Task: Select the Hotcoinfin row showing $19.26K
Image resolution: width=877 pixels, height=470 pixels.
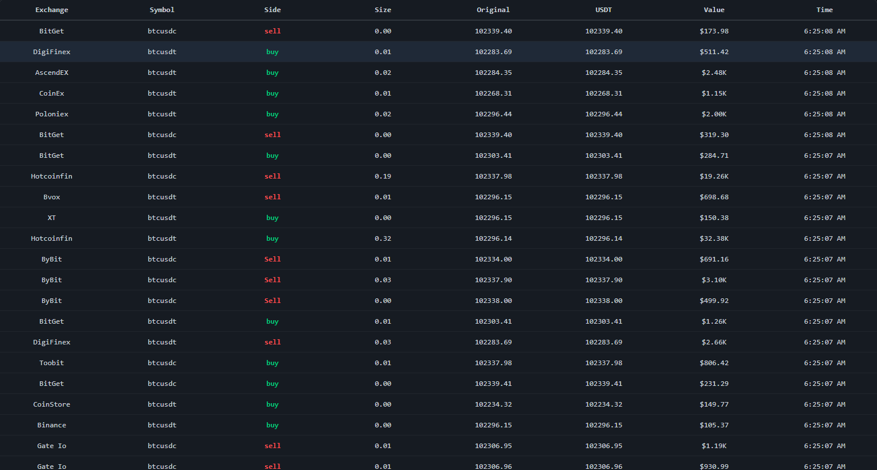Action: (714, 176)
